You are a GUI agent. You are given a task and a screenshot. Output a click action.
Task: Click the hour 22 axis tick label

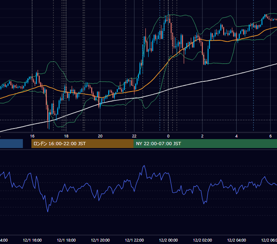click(x=134, y=136)
